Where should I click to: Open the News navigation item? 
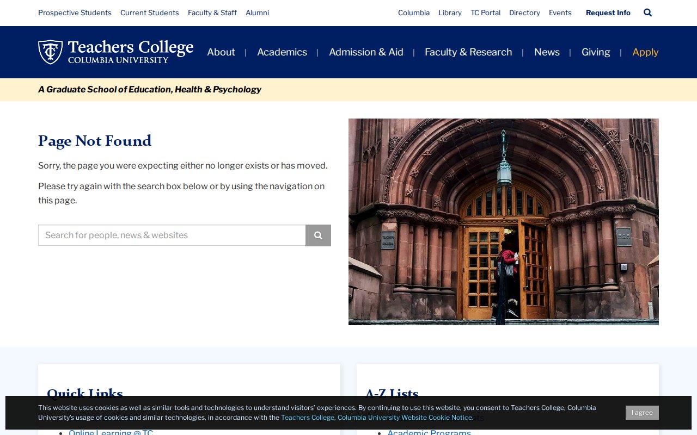[x=547, y=52]
